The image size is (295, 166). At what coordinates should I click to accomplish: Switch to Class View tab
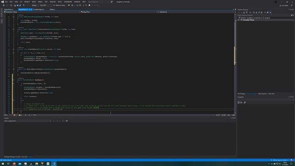271,94
